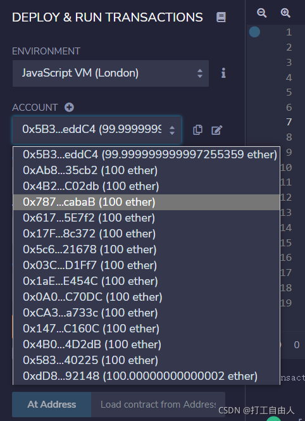The image size is (305, 421).
Task: Collapse the account 0x5B3...eddC4 dropdown
Action: 97,130
